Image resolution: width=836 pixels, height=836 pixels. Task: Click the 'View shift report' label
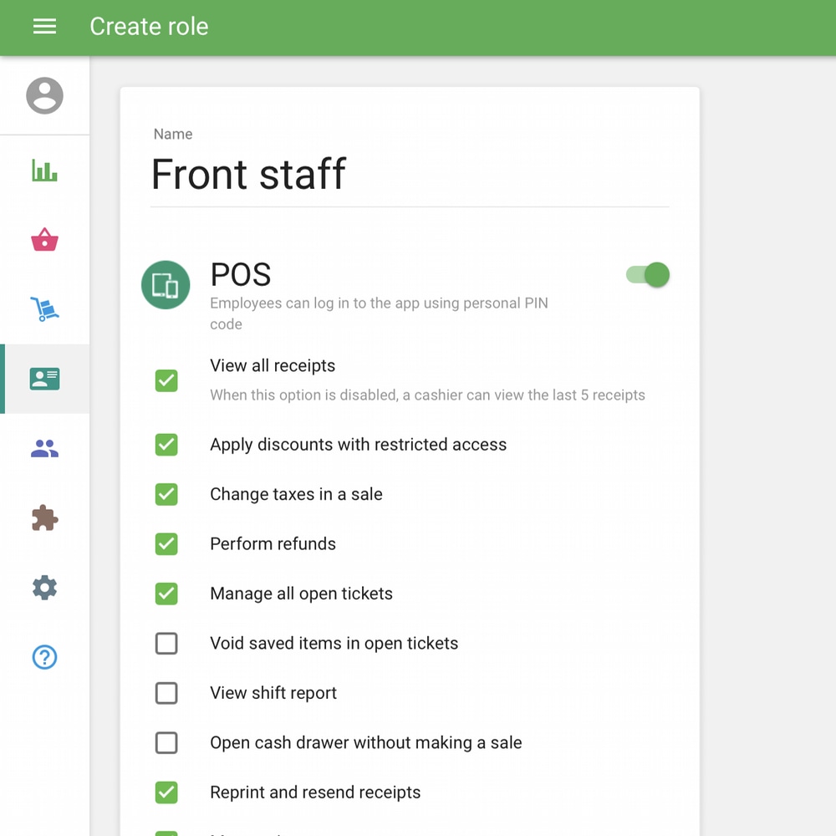click(273, 693)
